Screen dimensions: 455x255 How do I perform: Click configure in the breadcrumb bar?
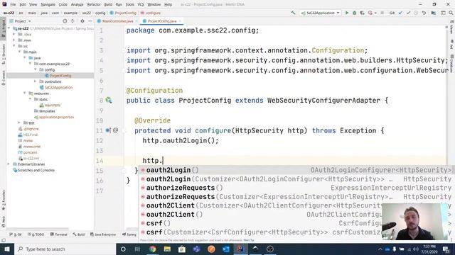coord(151,13)
